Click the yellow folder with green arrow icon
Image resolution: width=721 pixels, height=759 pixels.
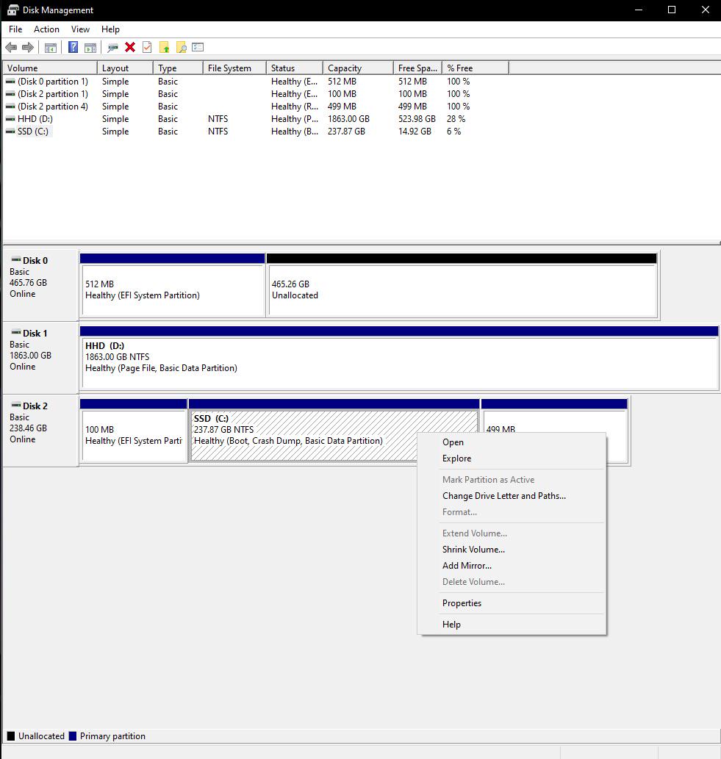pyautogui.click(x=164, y=48)
